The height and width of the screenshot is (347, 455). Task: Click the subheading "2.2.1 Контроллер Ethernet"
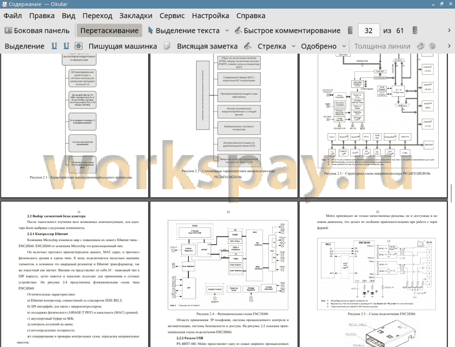pyautogui.click(x=48, y=234)
